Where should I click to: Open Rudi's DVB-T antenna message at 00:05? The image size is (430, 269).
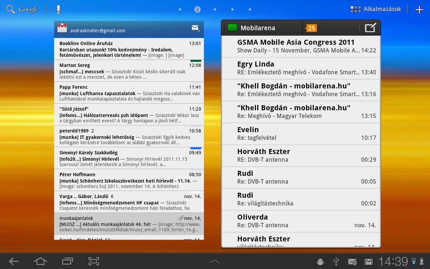click(301, 178)
